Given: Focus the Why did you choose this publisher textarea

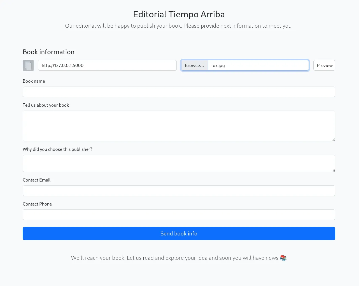Looking at the screenshot, I should point(179,163).
